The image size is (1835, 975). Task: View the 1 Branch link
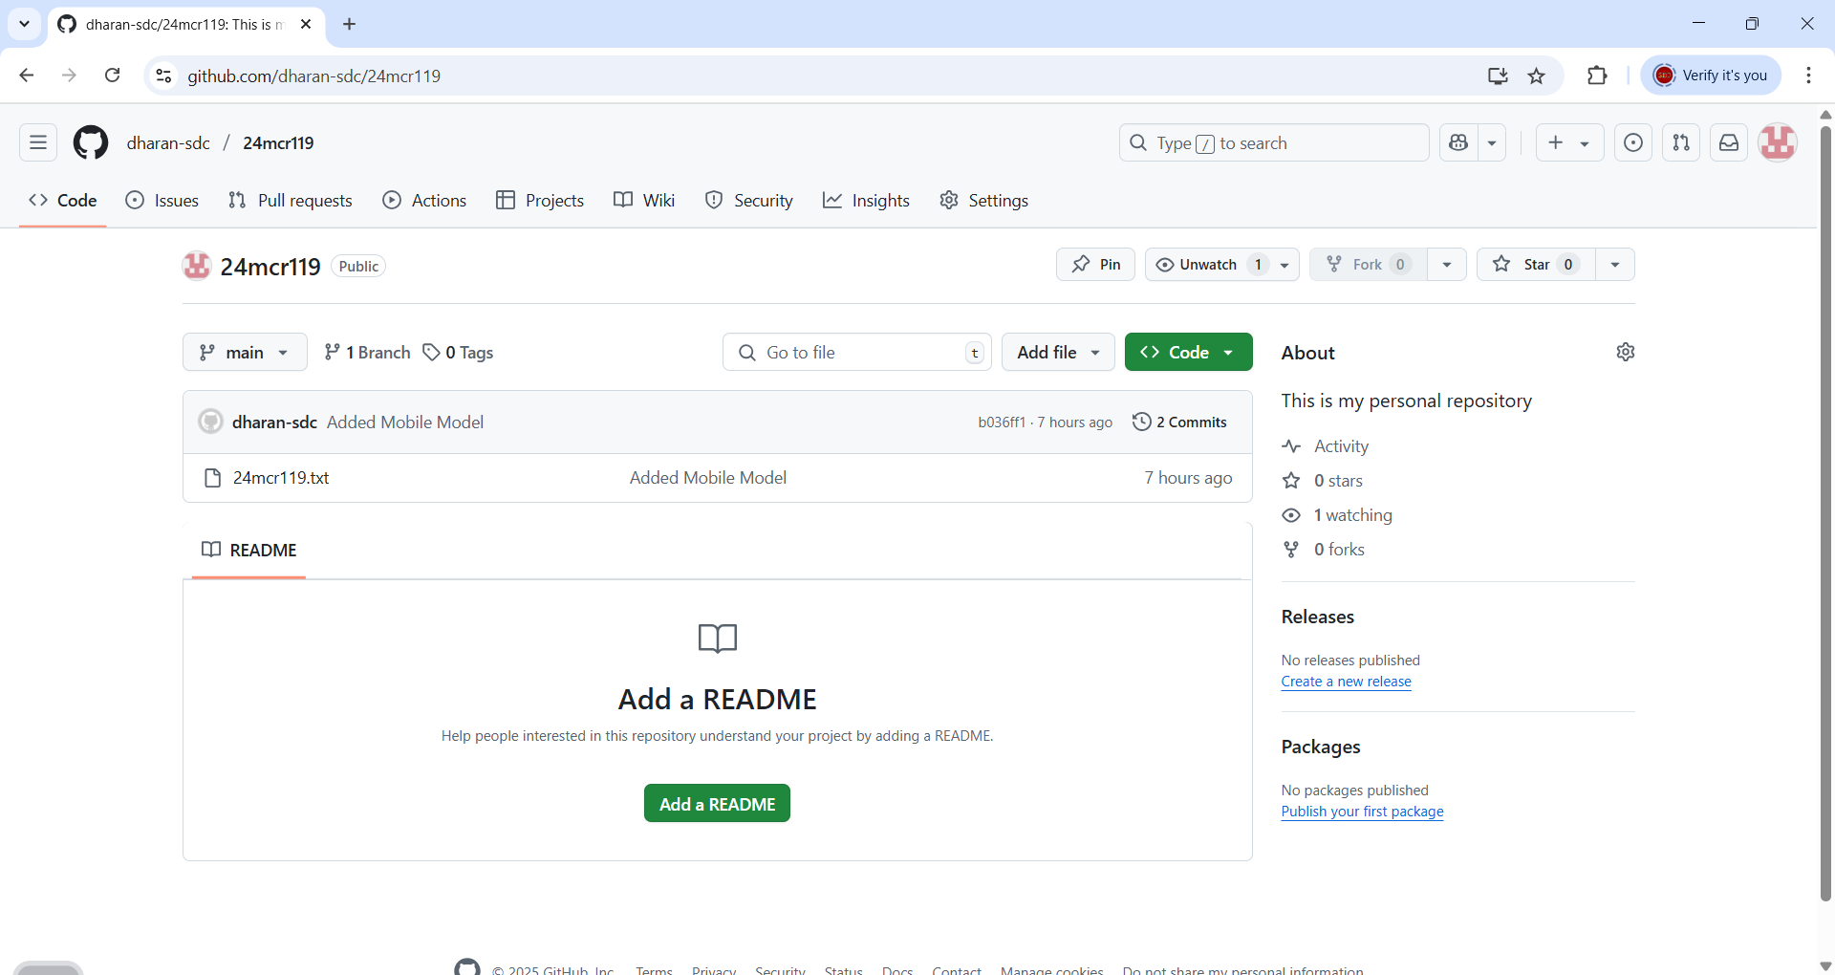point(367,352)
